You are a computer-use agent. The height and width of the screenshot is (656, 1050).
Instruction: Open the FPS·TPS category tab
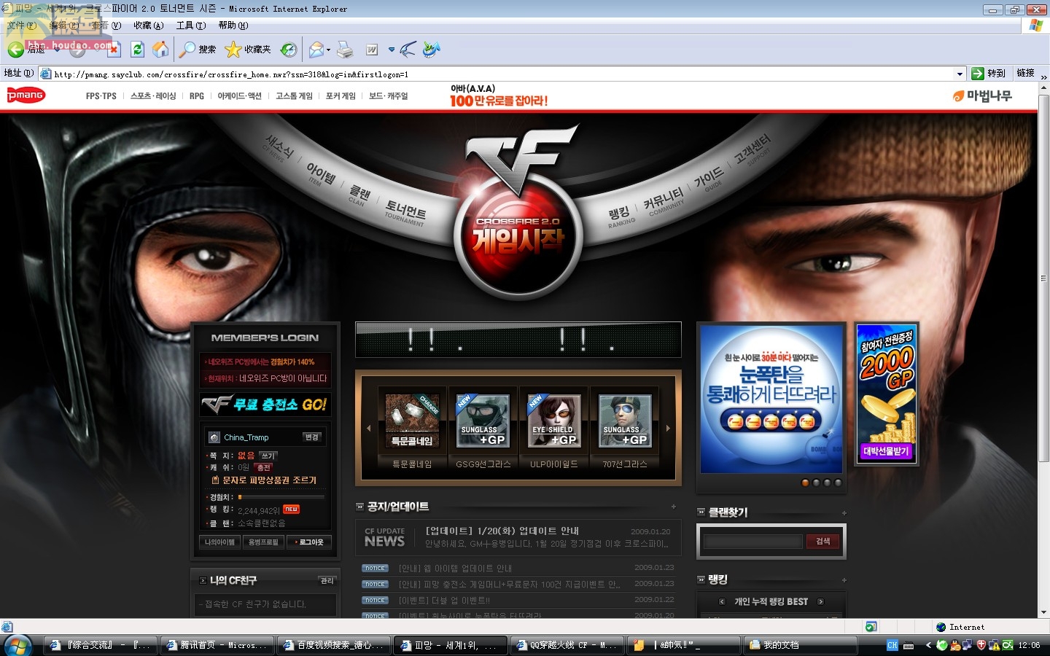click(101, 96)
